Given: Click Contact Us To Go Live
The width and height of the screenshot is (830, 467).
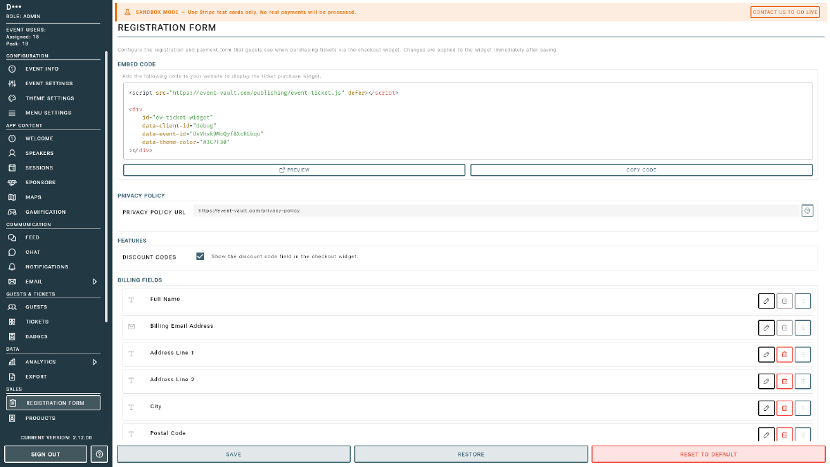Looking at the screenshot, I should [x=785, y=12].
